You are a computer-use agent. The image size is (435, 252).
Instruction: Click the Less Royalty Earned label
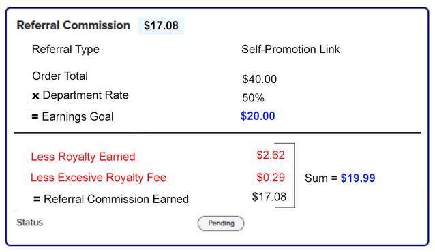83,157
